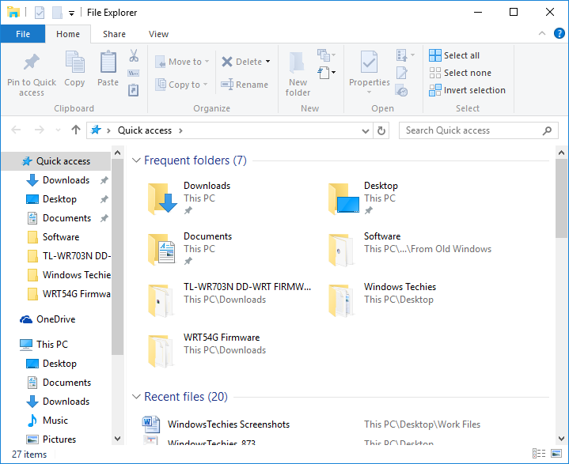Collapse the Frequent folders section
Image resolution: width=569 pixels, height=464 pixels.
[136, 160]
